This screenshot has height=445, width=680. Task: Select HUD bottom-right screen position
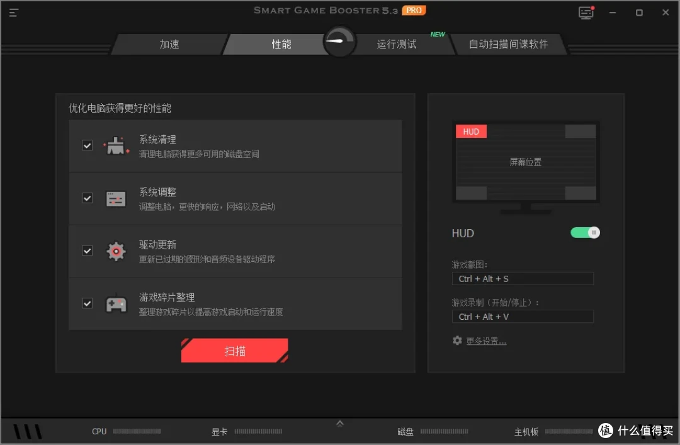(581, 193)
